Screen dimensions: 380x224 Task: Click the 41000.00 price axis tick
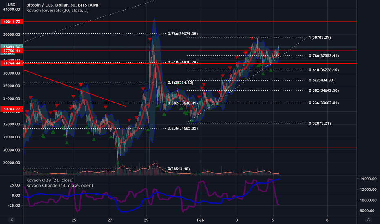[12, 9]
